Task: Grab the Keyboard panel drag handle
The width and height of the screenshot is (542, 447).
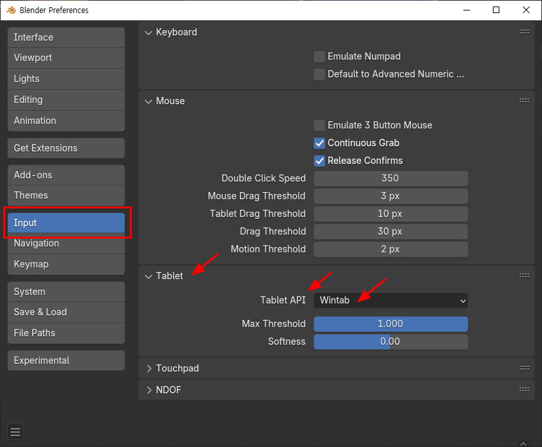Action: click(x=524, y=32)
